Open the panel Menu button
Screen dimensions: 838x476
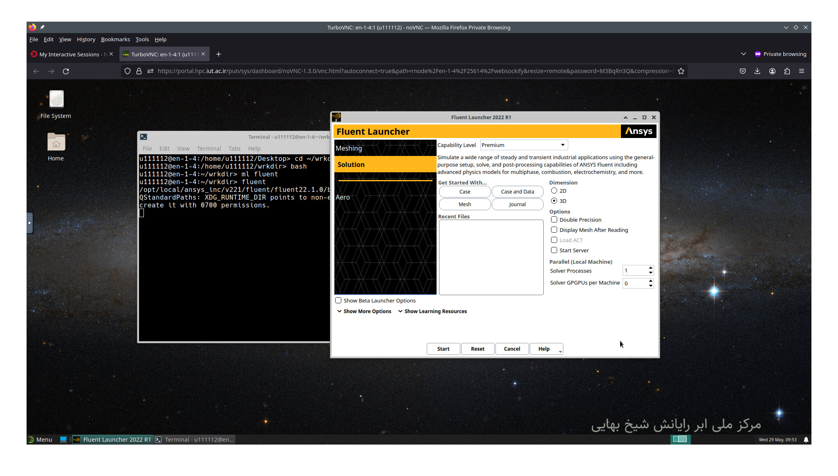[x=40, y=440]
